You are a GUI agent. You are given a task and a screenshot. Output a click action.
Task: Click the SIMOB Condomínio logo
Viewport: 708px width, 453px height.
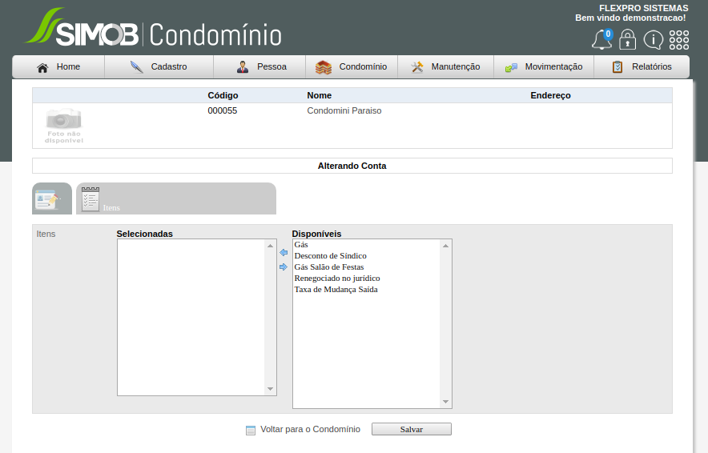point(154,28)
